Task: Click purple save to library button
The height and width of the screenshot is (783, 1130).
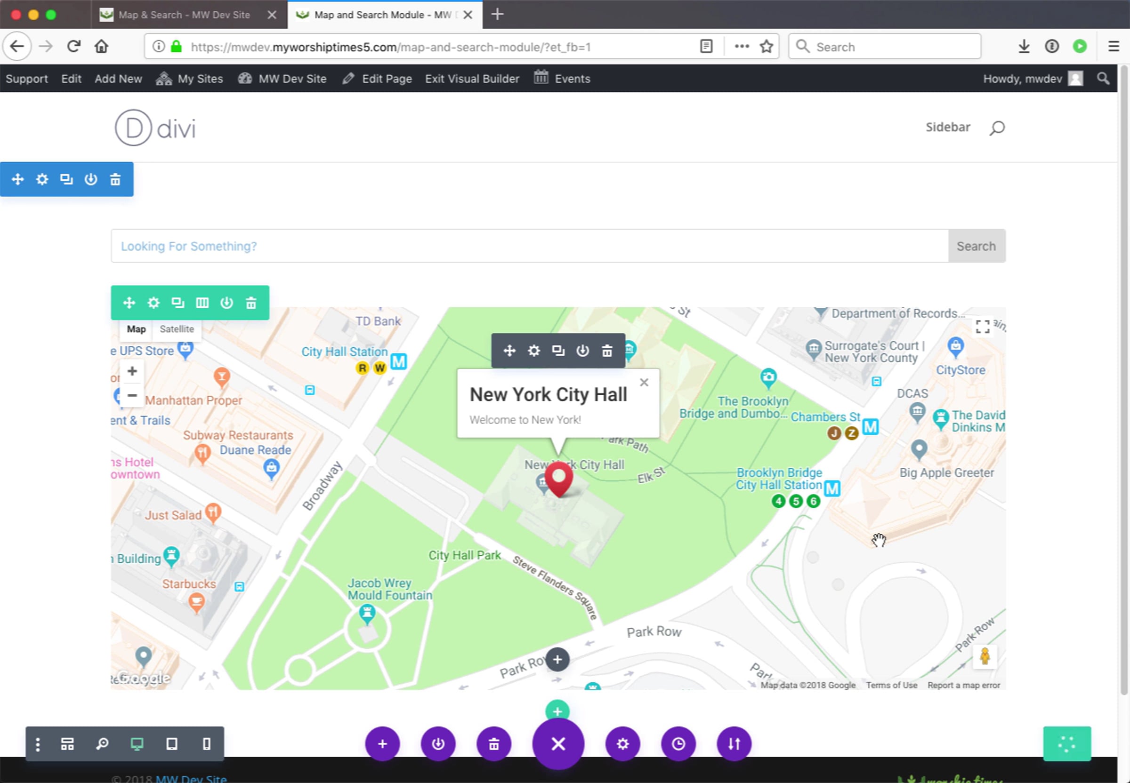Action: click(x=438, y=744)
